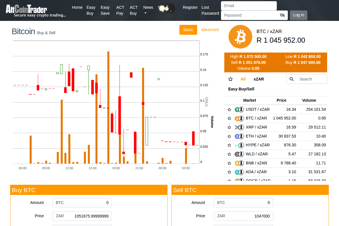Toggle password visibility eye icon
The image size is (339, 226).
point(282,15)
